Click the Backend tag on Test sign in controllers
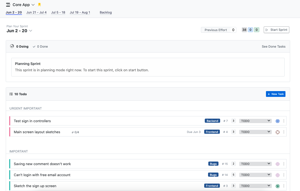 212,121
